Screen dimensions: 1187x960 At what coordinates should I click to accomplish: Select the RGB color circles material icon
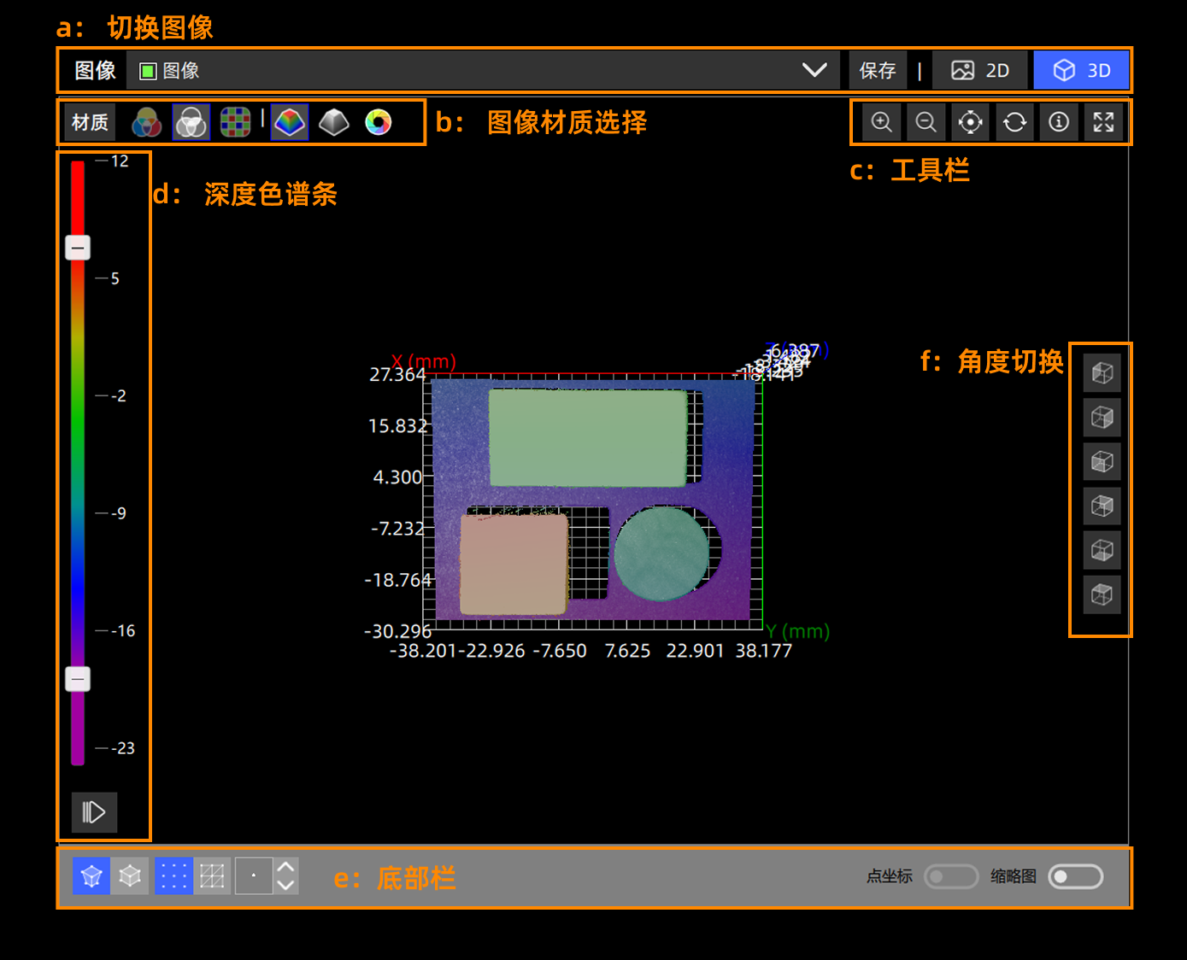147,122
